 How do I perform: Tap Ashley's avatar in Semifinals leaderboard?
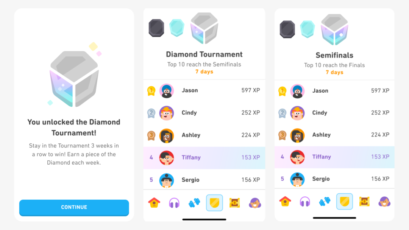(x=297, y=135)
